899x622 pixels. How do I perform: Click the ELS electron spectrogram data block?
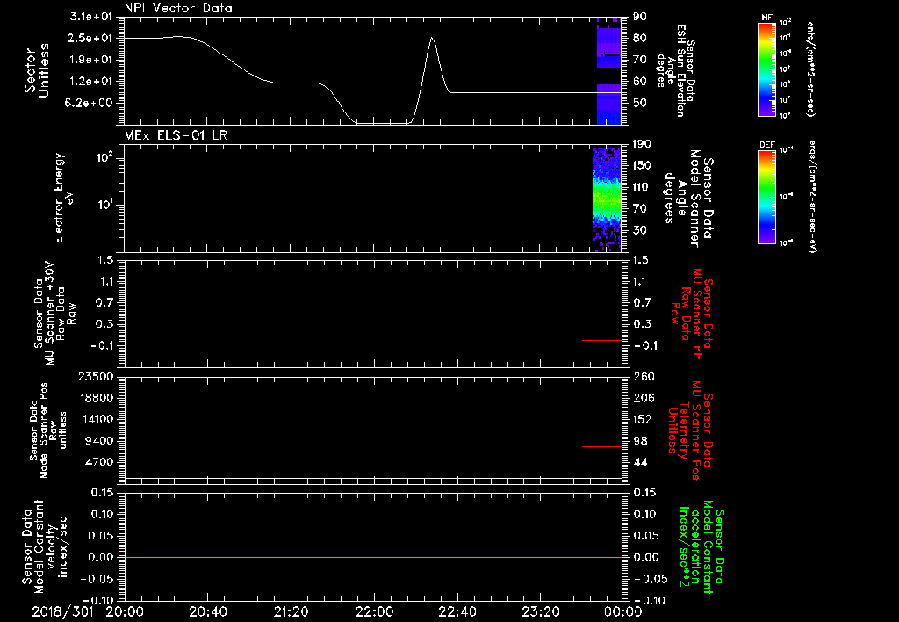(607, 199)
